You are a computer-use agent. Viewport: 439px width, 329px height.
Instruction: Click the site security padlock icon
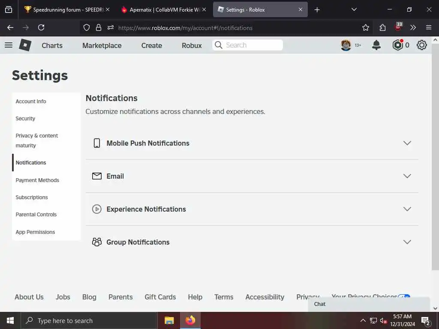point(98,27)
